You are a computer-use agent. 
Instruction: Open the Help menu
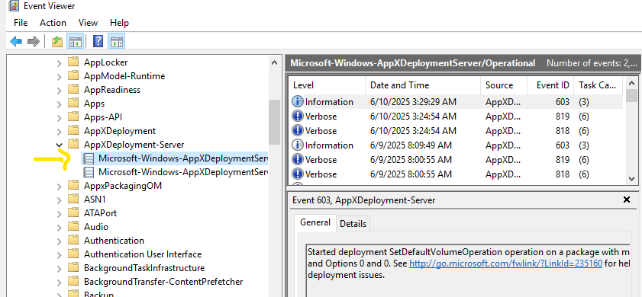pos(119,23)
